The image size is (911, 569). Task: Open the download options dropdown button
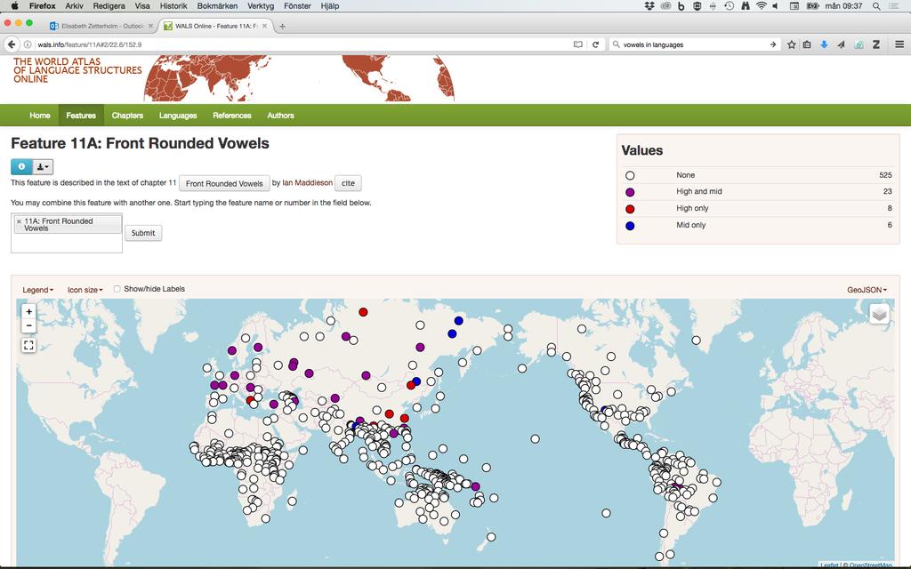(43, 166)
